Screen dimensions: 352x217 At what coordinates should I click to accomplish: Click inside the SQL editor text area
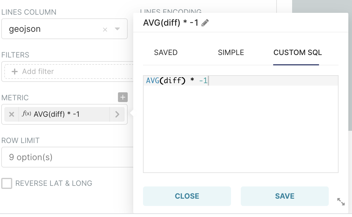pos(240,128)
